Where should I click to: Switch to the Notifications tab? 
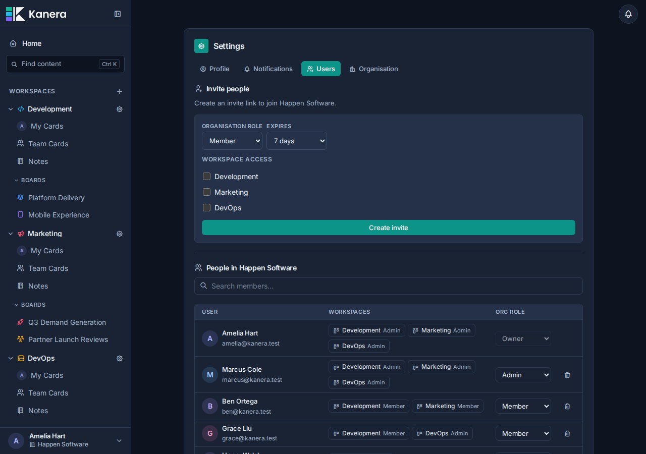point(268,69)
